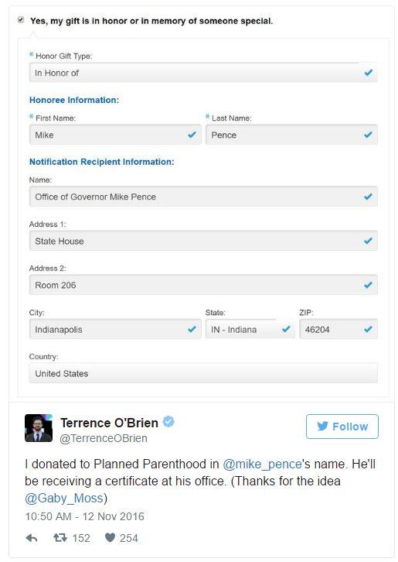This screenshot has height=562, width=398.
Task: Click the reply arrow icon under the tweet
Action: [32, 538]
